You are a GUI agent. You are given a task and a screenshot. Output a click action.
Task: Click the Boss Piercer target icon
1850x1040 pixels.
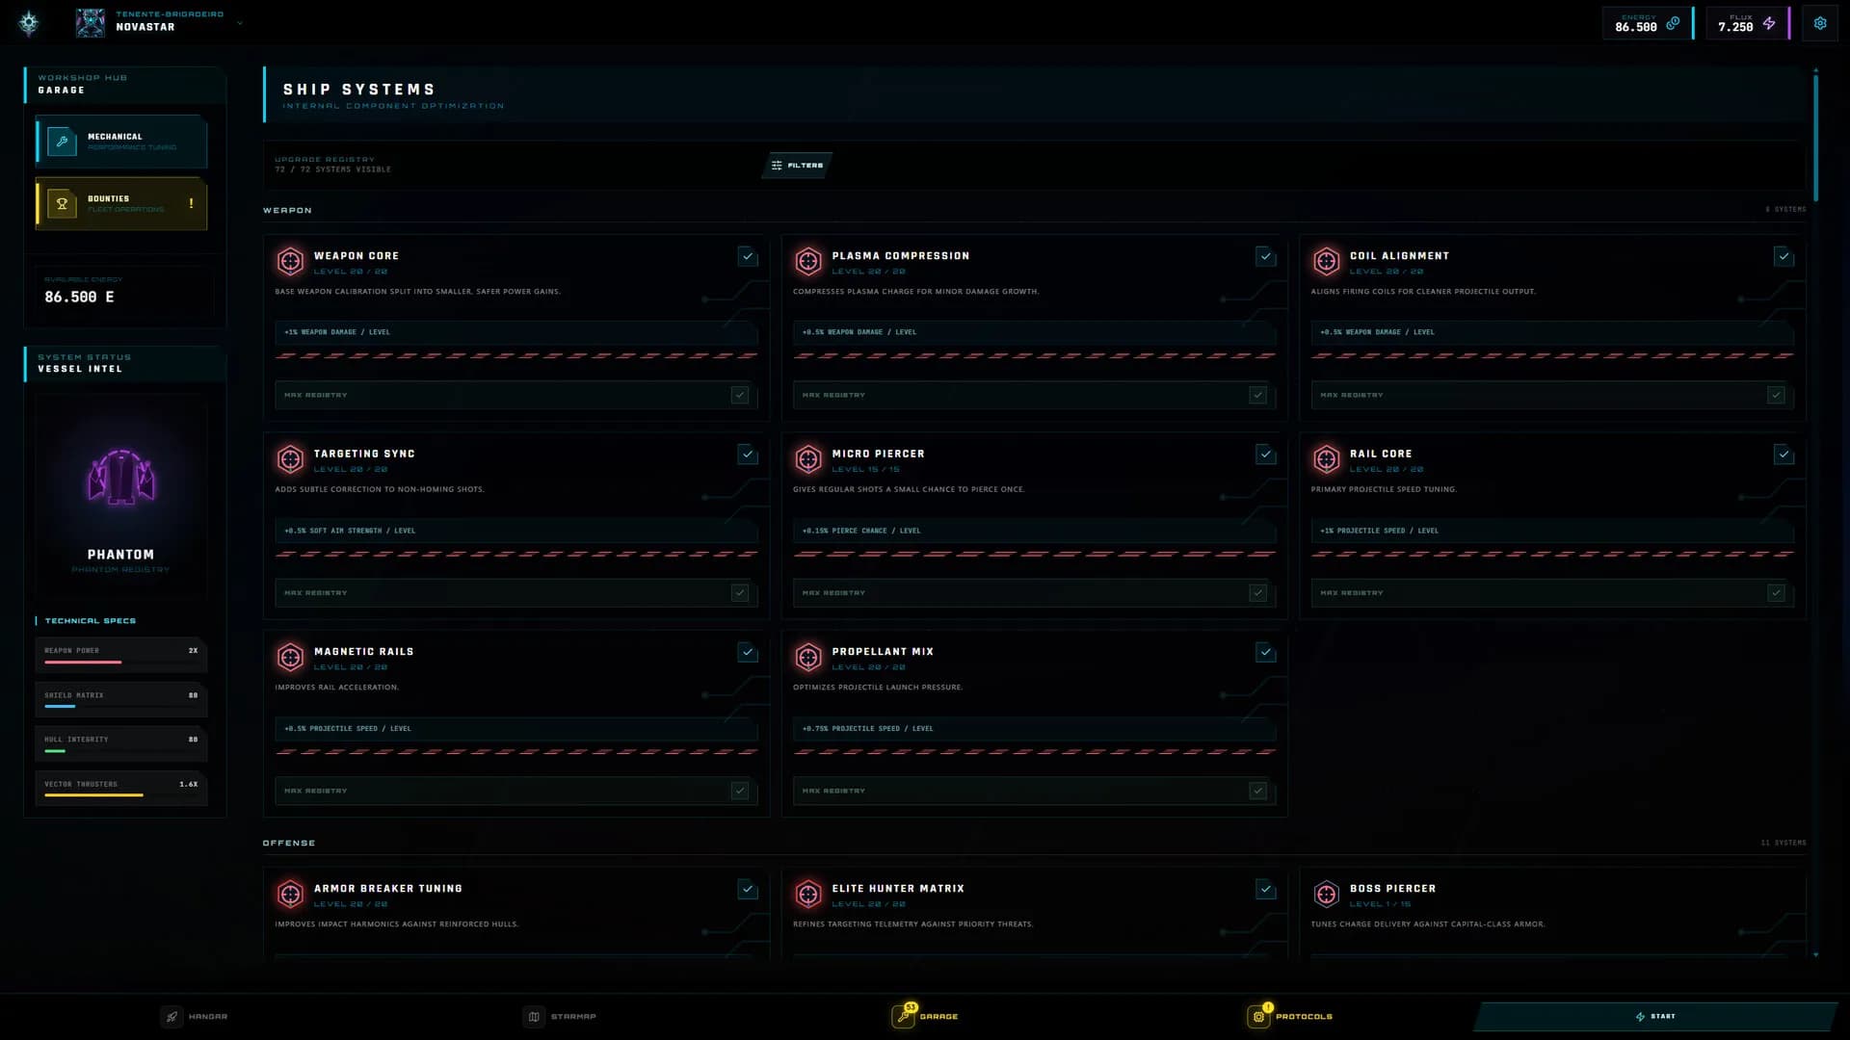[1327, 895]
